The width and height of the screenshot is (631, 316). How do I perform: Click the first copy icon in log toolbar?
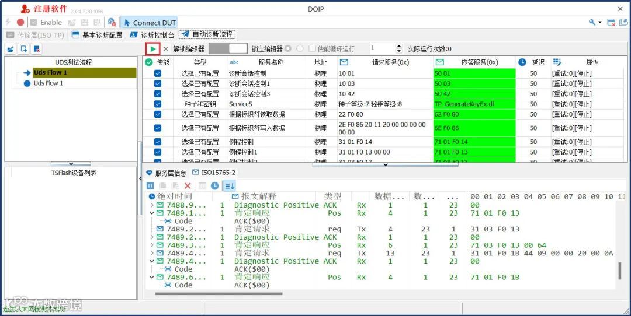[x=162, y=185]
